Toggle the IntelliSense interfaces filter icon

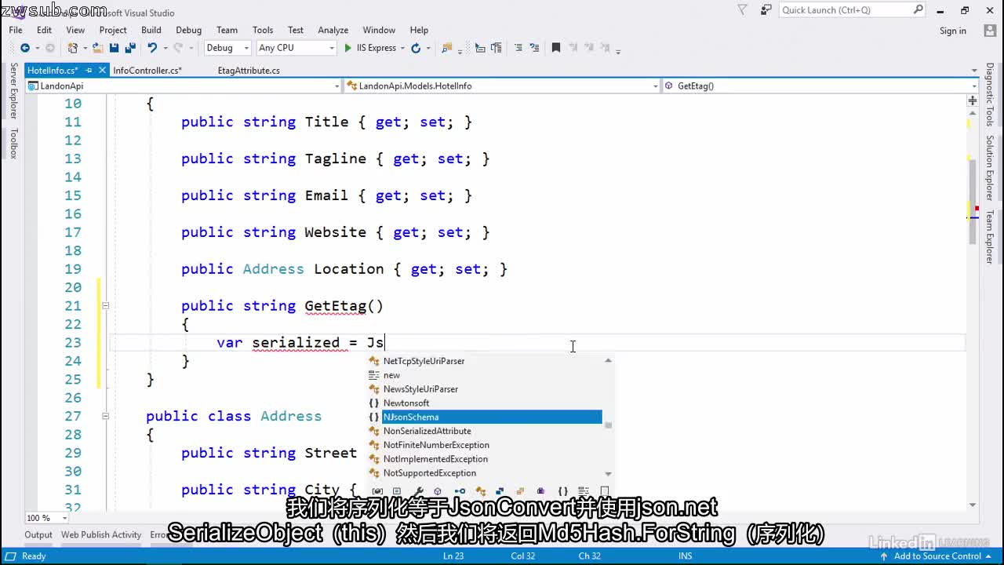pyautogui.click(x=460, y=491)
